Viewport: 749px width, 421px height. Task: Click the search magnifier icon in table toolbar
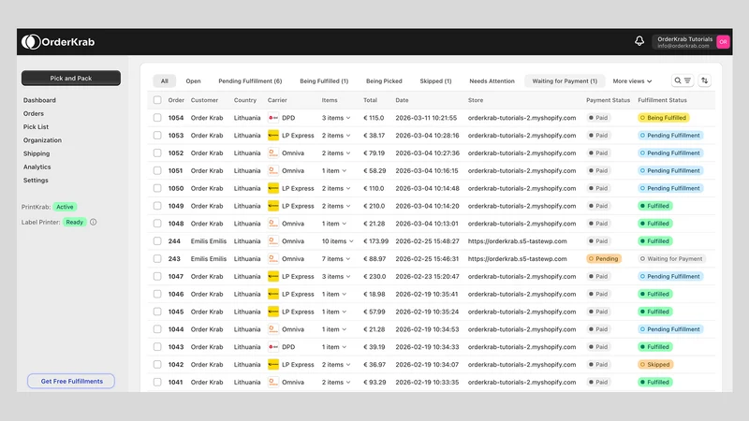(677, 80)
